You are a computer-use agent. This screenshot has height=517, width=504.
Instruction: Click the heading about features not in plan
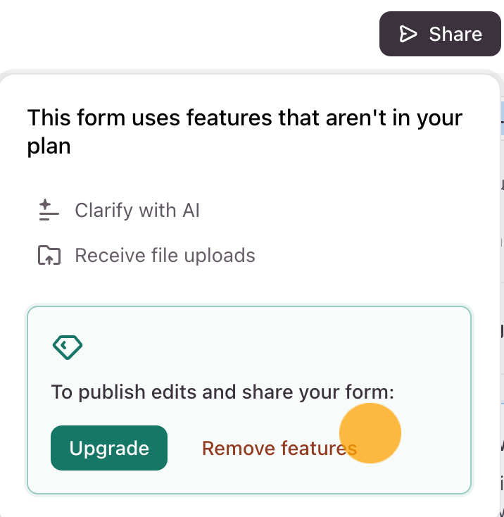coord(245,132)
